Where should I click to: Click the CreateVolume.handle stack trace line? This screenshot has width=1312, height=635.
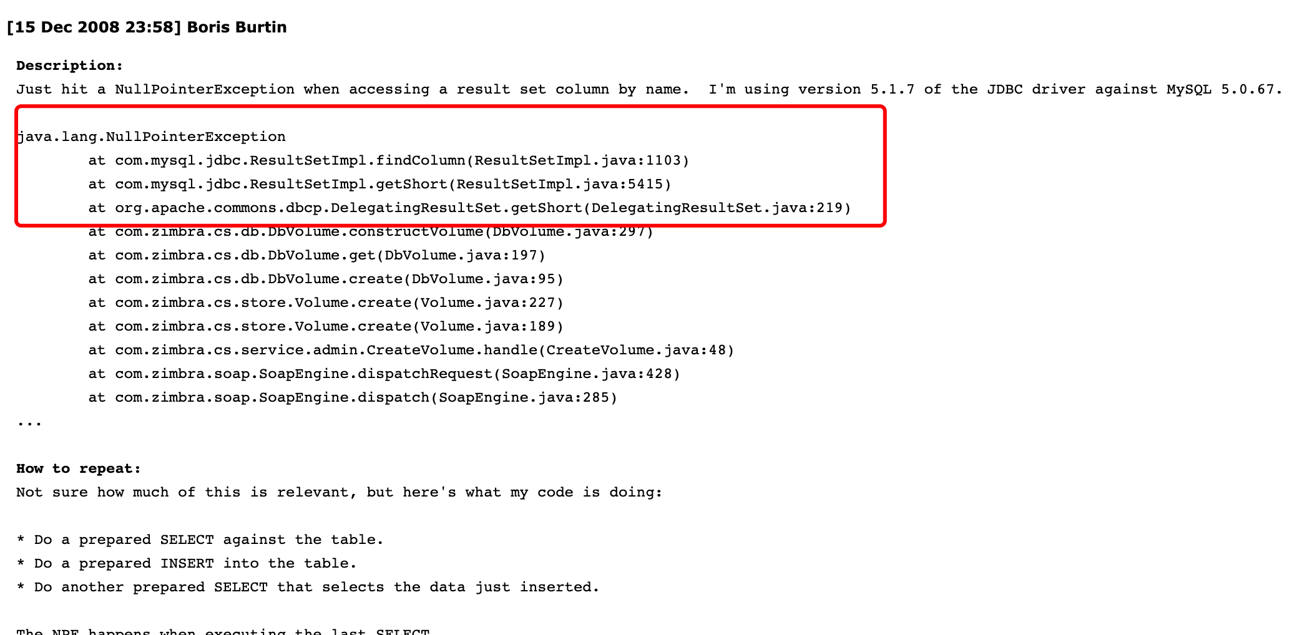click(x=411, y=350)
